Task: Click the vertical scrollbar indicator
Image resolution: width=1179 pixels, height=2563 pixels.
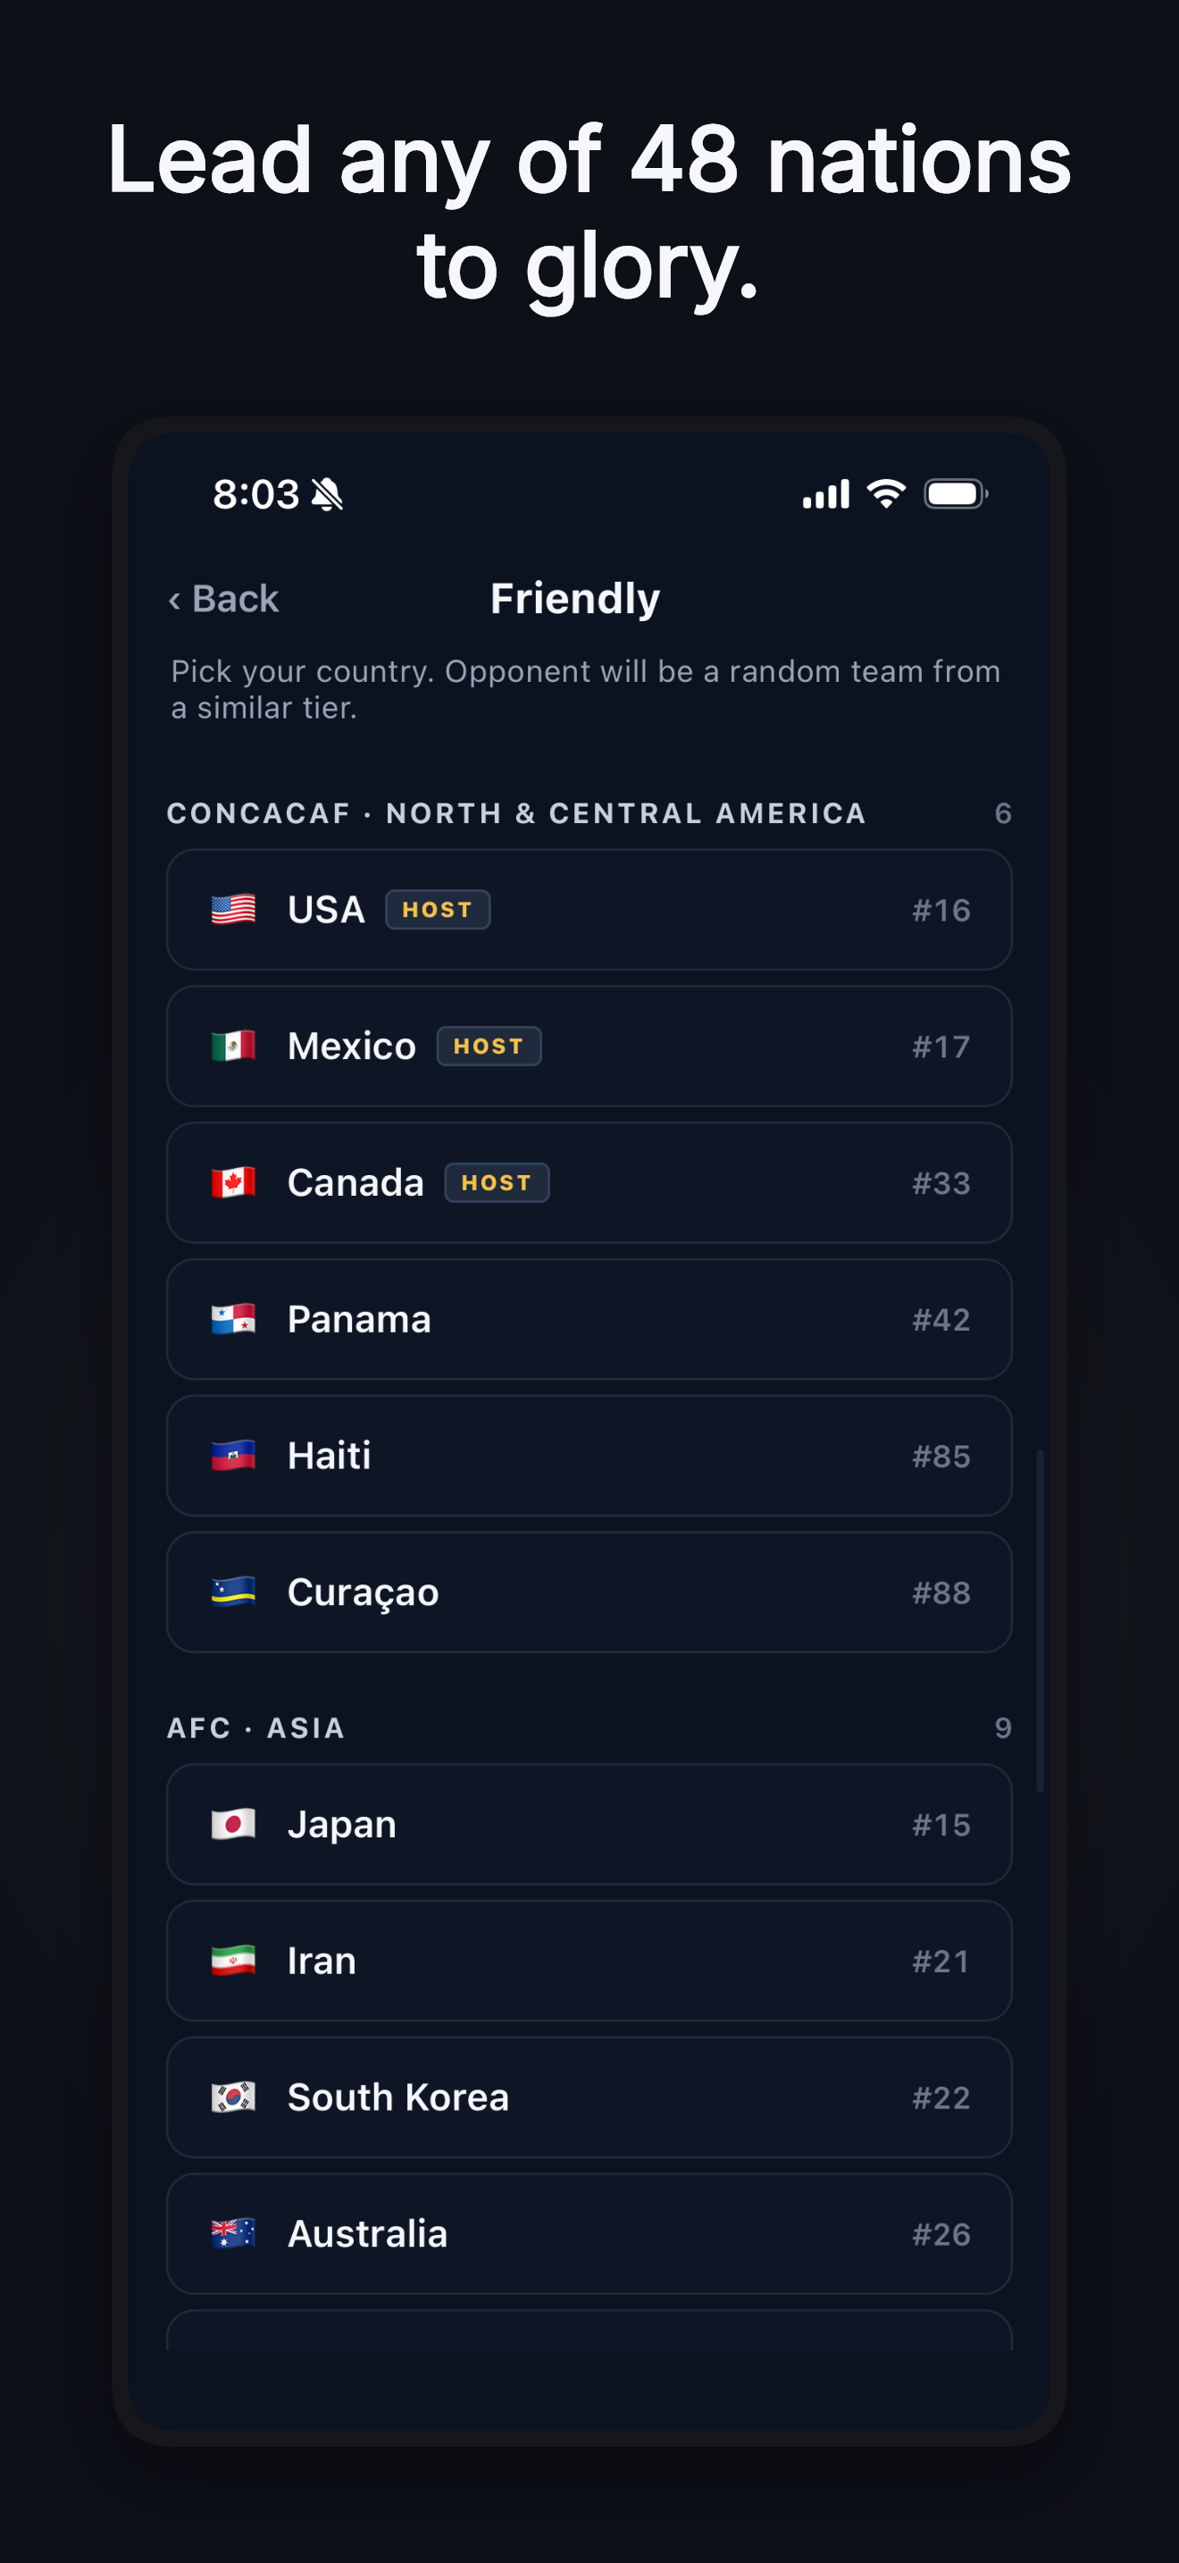Action: pyautogui.click(x=1040, y=1621)
